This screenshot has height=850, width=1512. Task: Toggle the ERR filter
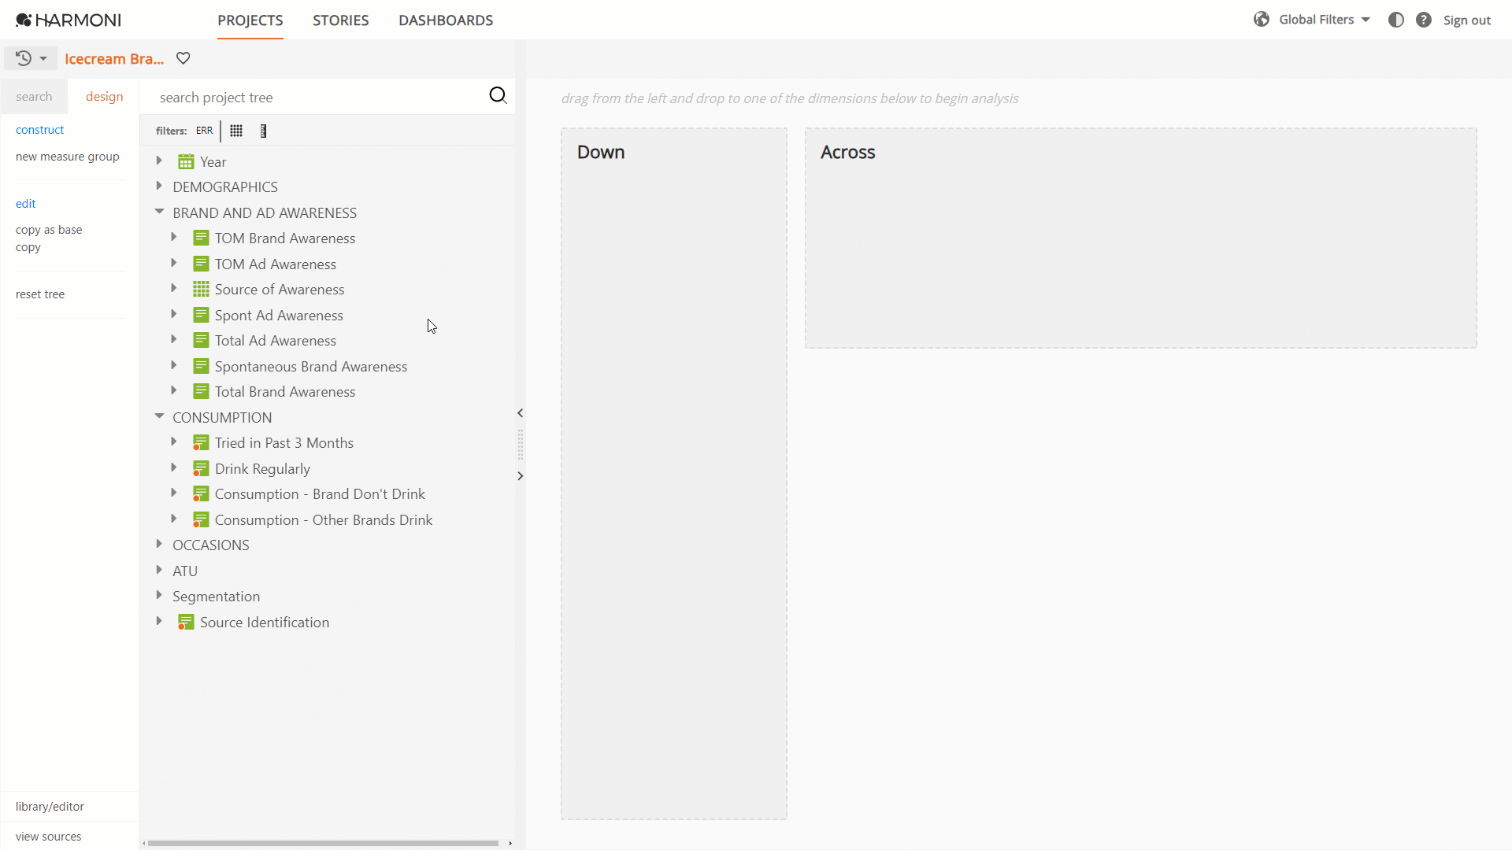204,131
